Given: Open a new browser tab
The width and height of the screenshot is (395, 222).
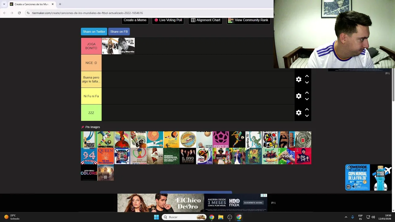Looking at the screenshot, I should [60, 4].
